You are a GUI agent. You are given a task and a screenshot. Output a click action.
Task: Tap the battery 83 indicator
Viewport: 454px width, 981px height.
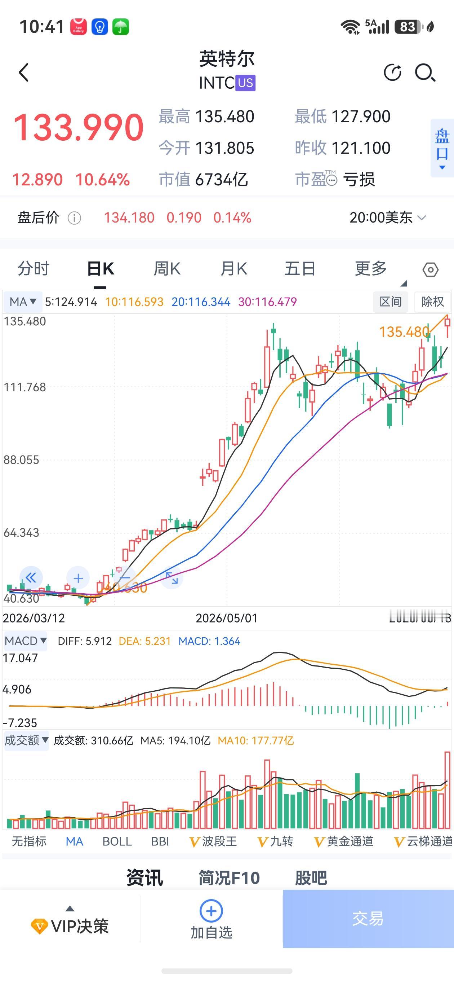(x=409, y=27)
